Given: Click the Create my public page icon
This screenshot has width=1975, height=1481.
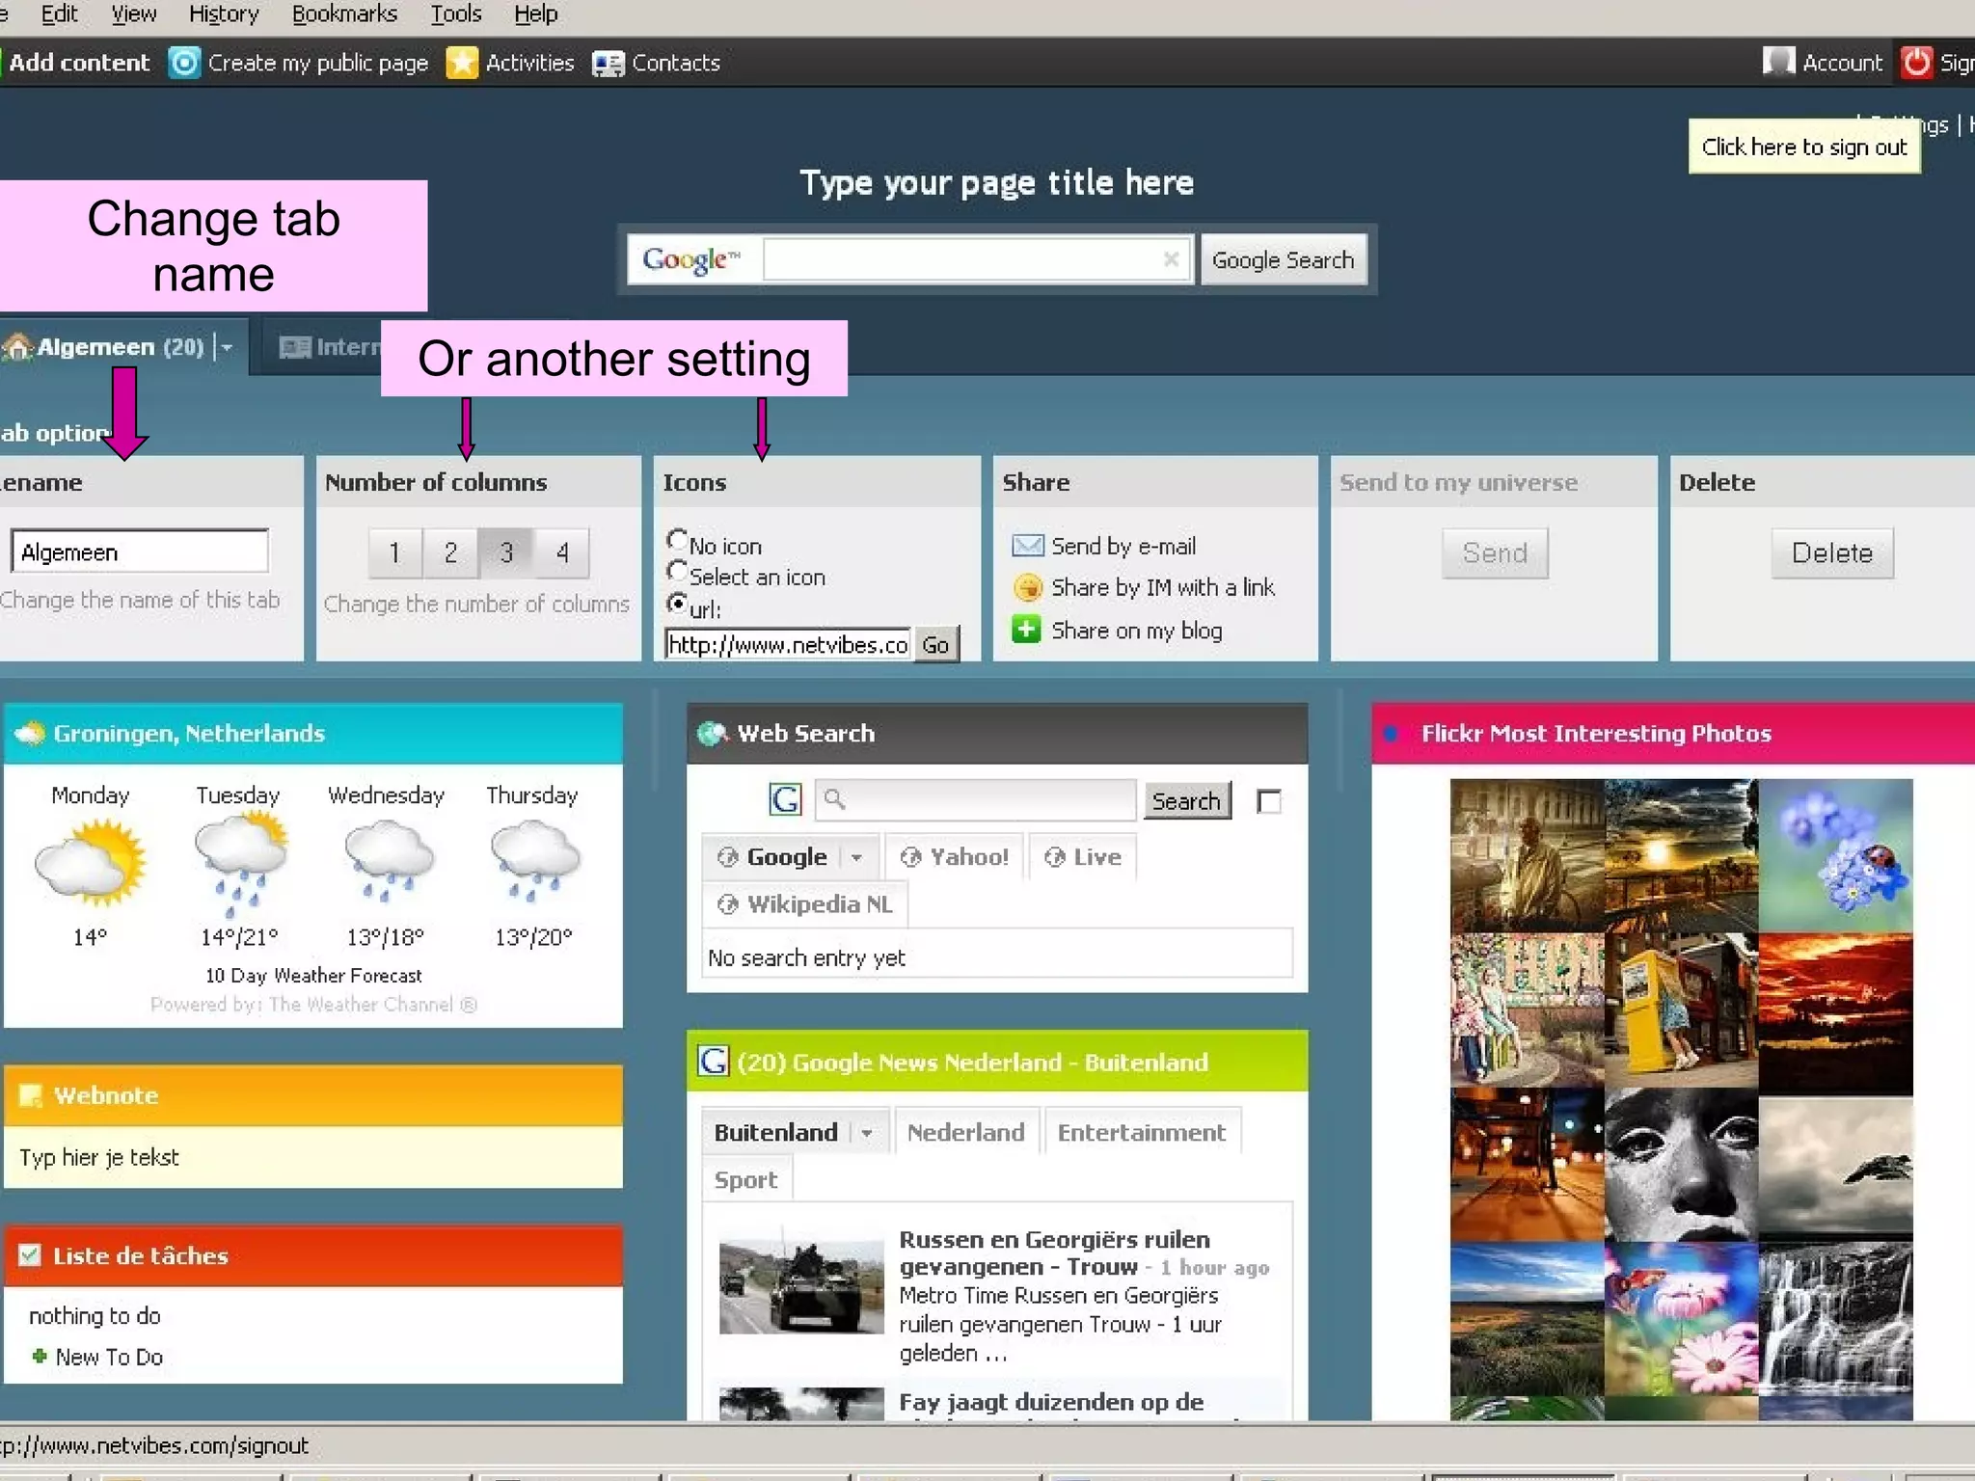Looking at the screenshot, I should coord(184,63).
